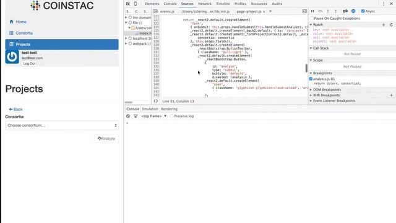Pause script execution button
396x223 pixels.
[x=312, y=11]
